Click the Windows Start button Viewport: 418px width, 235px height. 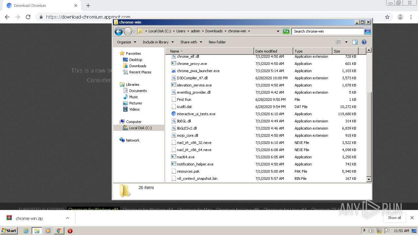click(x=9, y=231)
